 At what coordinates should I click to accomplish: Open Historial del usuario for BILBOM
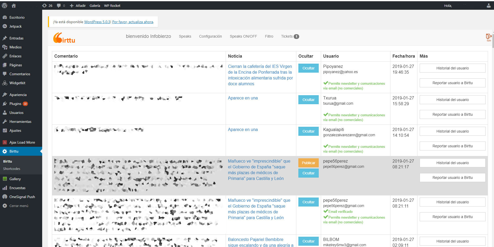(452, 241)
